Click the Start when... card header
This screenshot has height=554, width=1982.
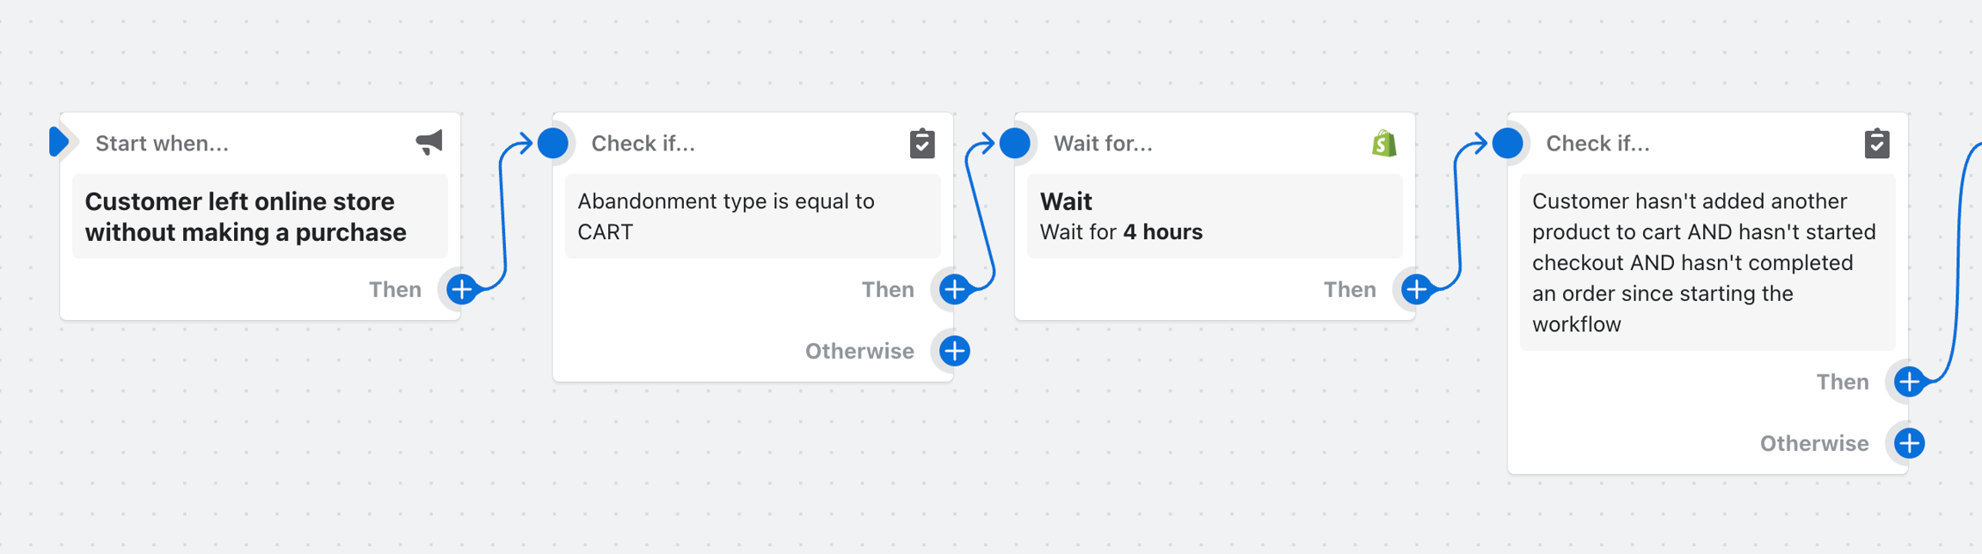click(162, 143)
